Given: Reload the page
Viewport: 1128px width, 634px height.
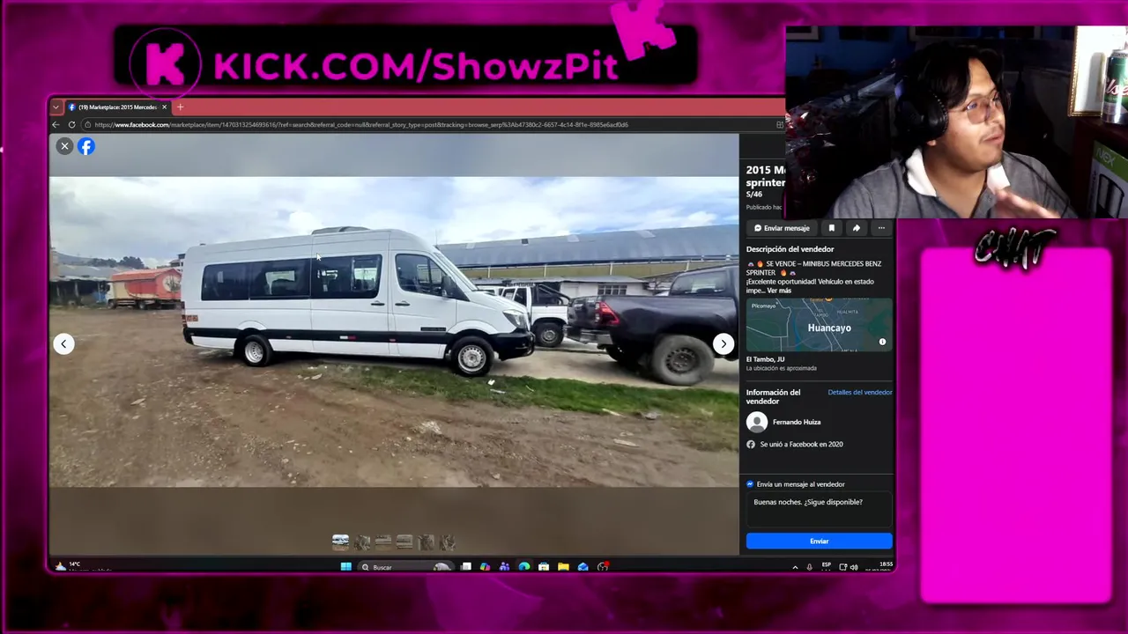Looking at the screenshot, I should pyautogui.click(x=71, y=125).
